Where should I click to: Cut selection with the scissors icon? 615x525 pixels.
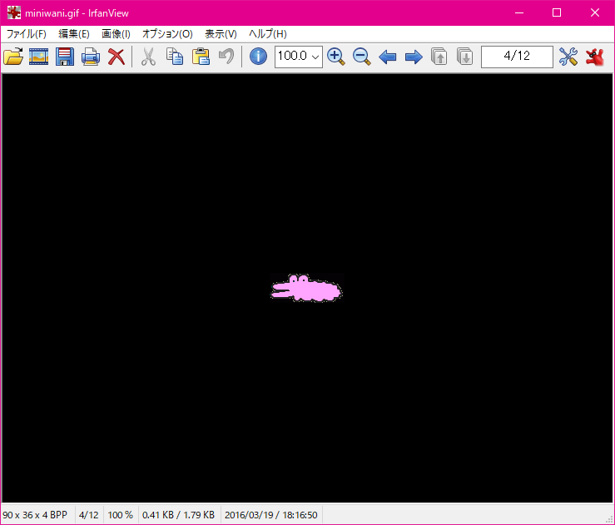[148, 57]
